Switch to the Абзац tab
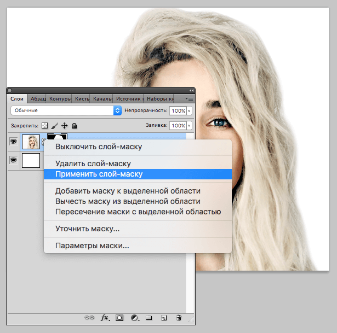The height and width of the screenshot is (333, 337). (x=38, y=99)
